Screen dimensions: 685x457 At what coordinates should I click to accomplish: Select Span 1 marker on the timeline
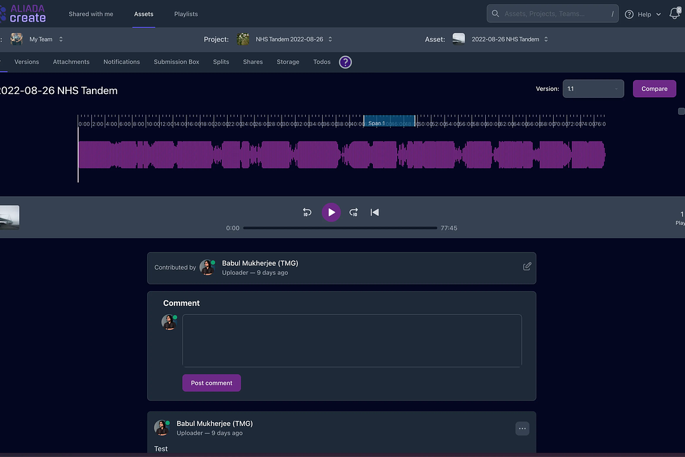tap(389, 121)
